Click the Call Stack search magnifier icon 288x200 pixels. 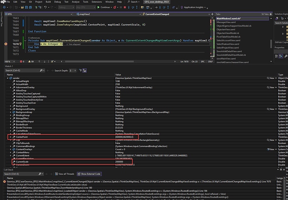pyautogui.click(x=40, y=174)
